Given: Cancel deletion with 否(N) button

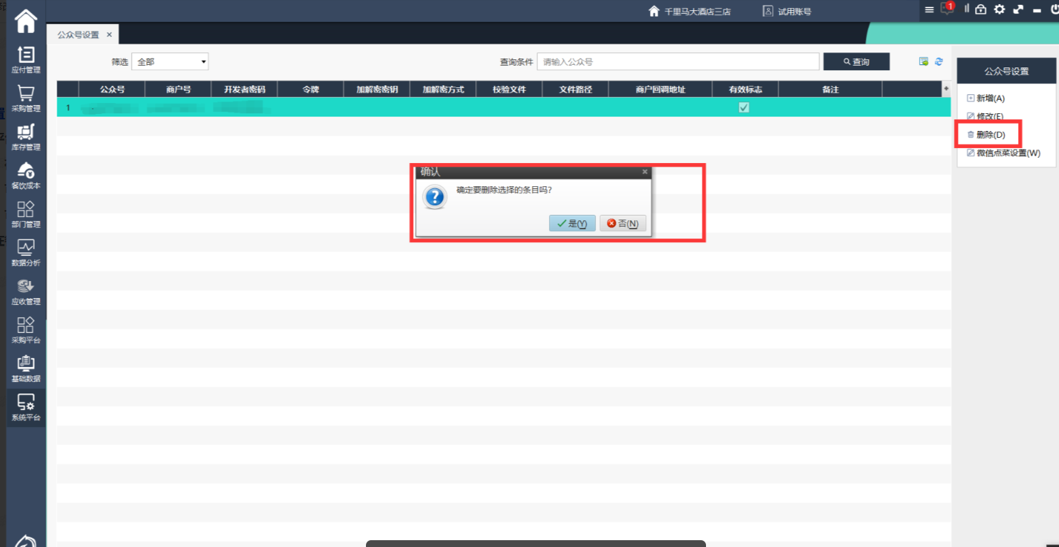Looking at the screenshot, I should click(x=623, y=224).
